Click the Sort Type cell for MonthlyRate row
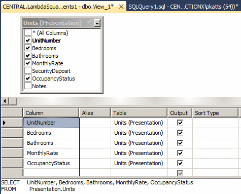 point(216,153)
